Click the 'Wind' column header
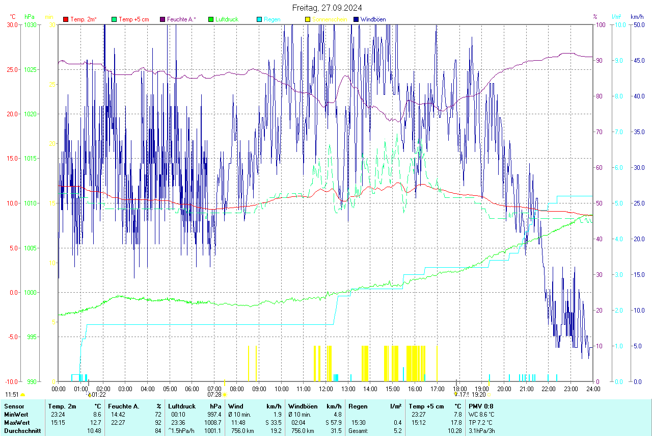652x436 pixels. 235,406
